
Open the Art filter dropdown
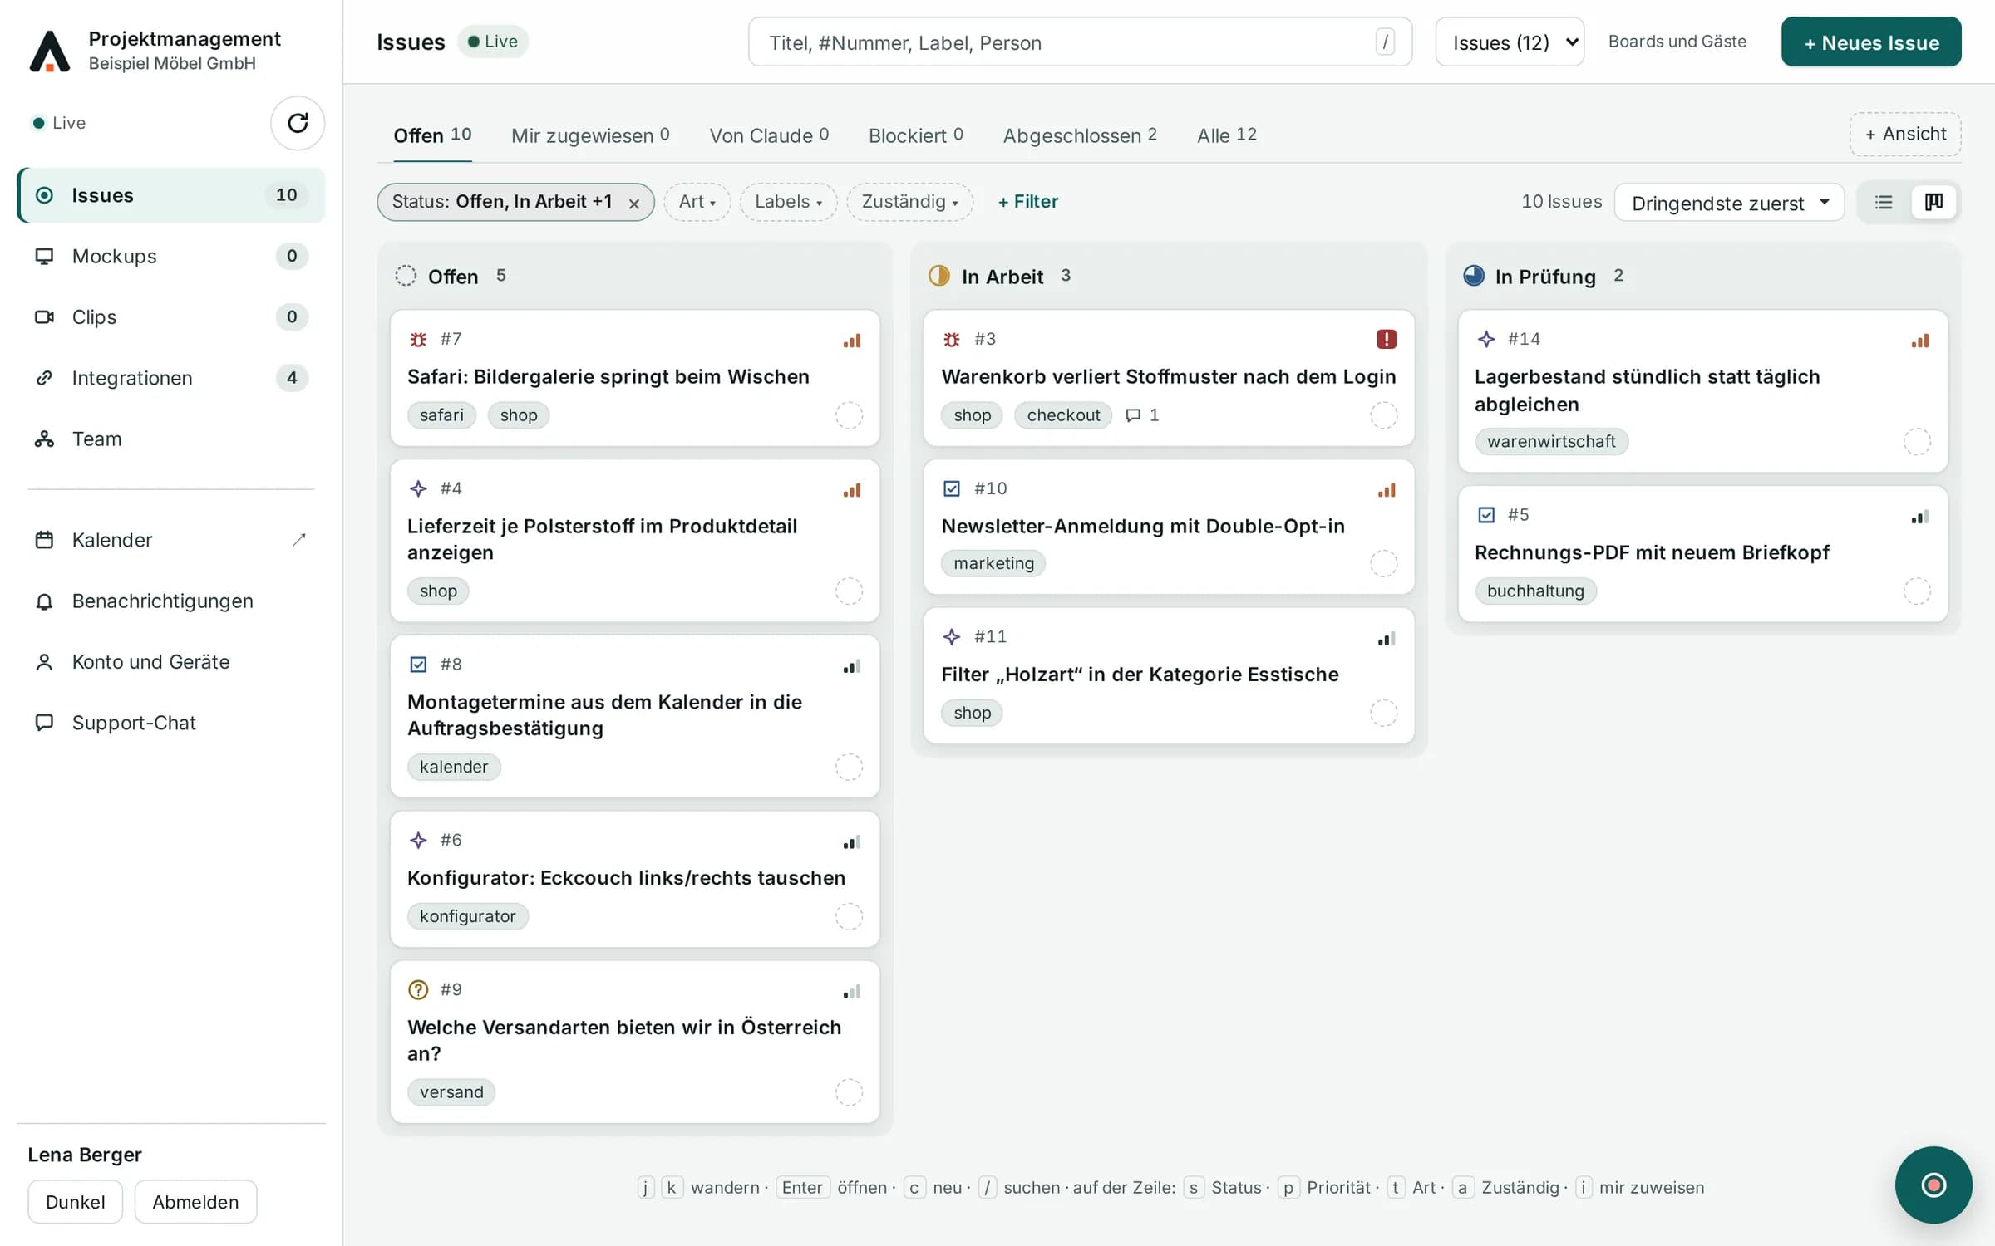pyautogui.click(x=697, y=202)
